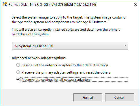Image resolution: width=140 pixels, height=106 pixels.
Task: Click the chevron arrow on the image combo box
Action: pos(125,45)
